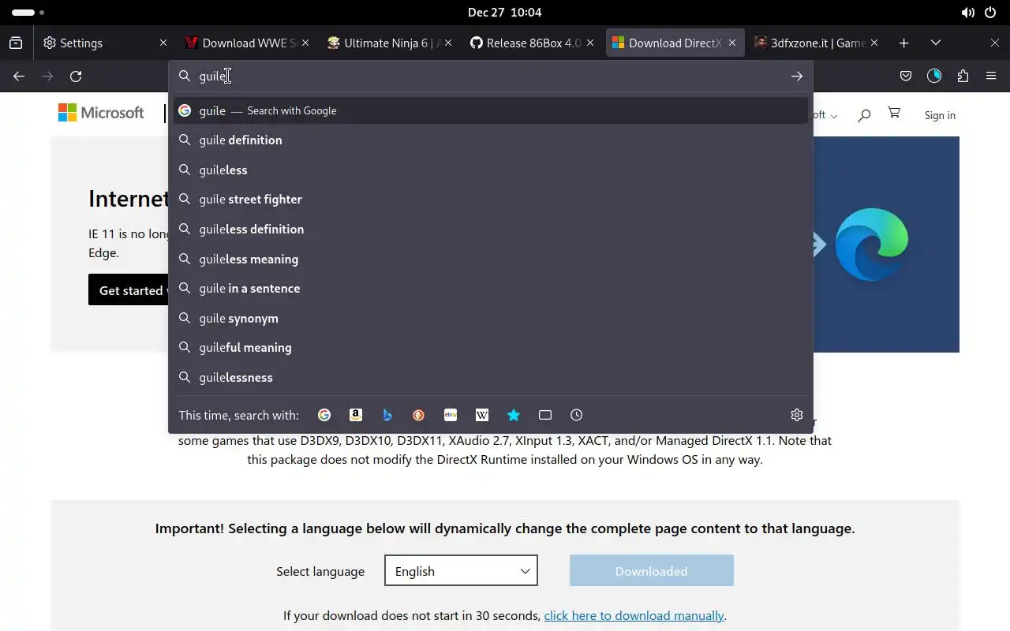The width and height of the screenshot is (1010, 631).
Task: Choose 'guile in a sentence' suggestion
Action: [491, 288]
